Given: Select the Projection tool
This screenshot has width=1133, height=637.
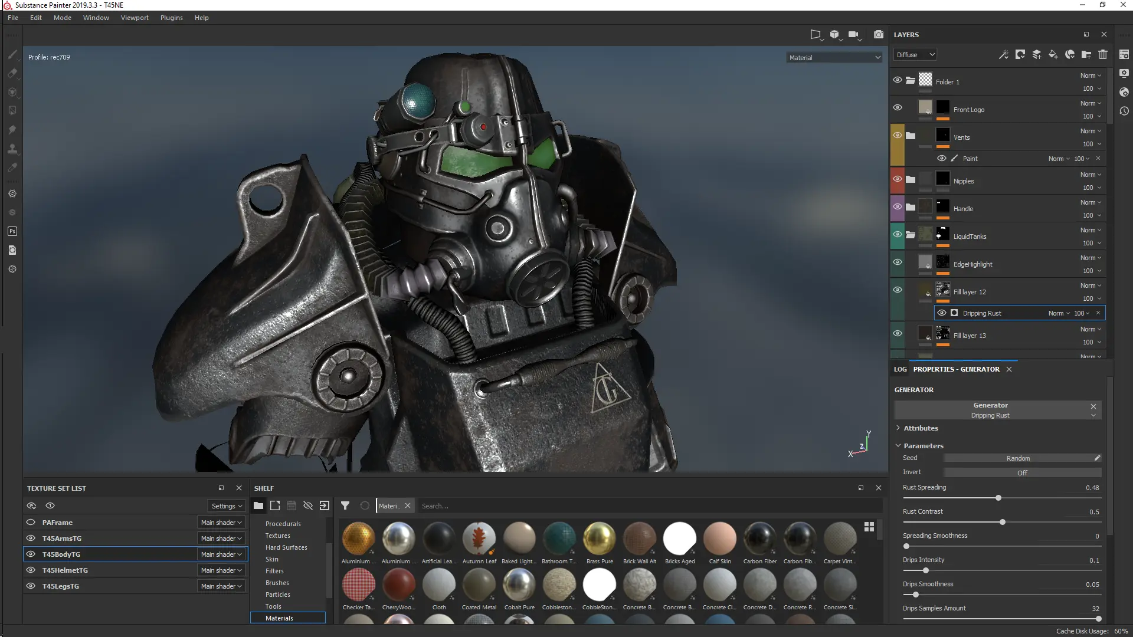Looking at the screenshot, I should [12, 92].
